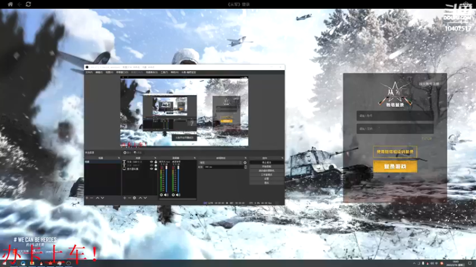The image size is (476, 267).
Task: Adjust the Mic/Aux volume slider
Action: pos(167,179)
